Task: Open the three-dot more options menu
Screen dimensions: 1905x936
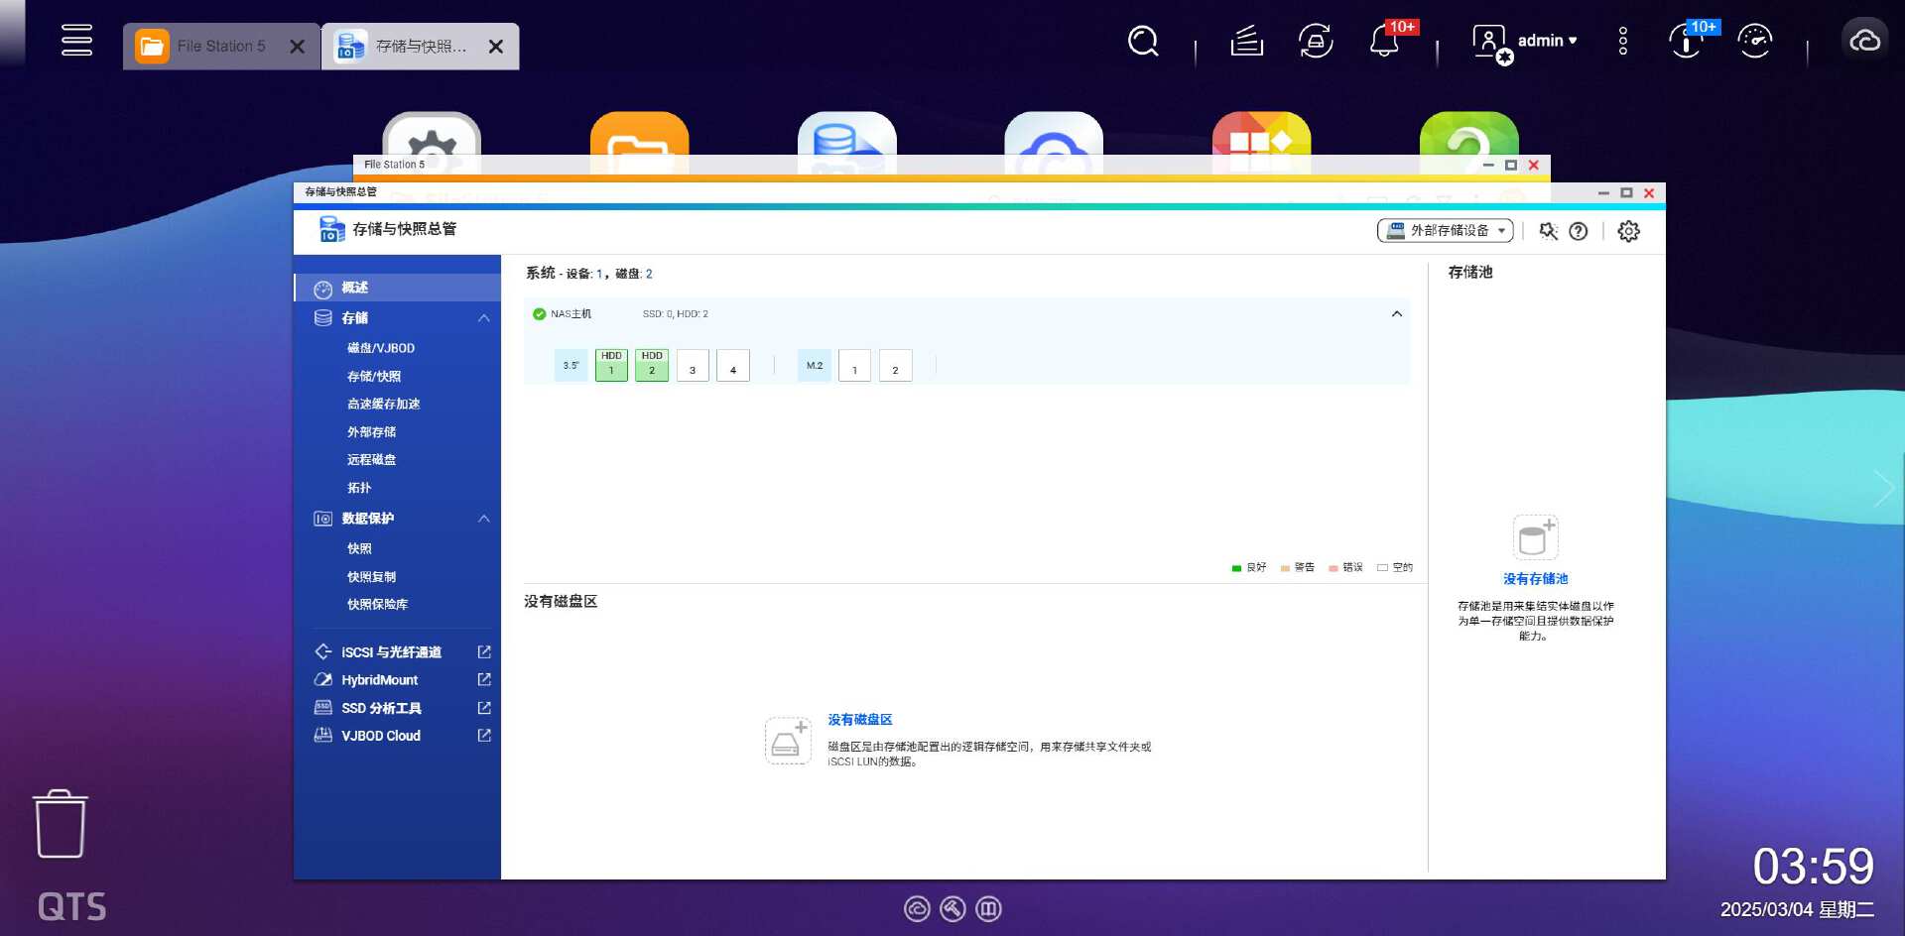Action: click(x=1623, y=41)
